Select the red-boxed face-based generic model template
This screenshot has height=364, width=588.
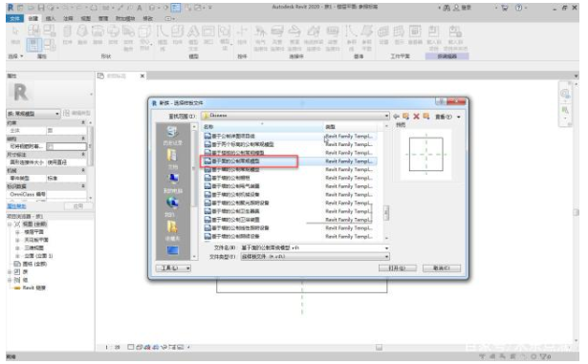click(249, 161)
